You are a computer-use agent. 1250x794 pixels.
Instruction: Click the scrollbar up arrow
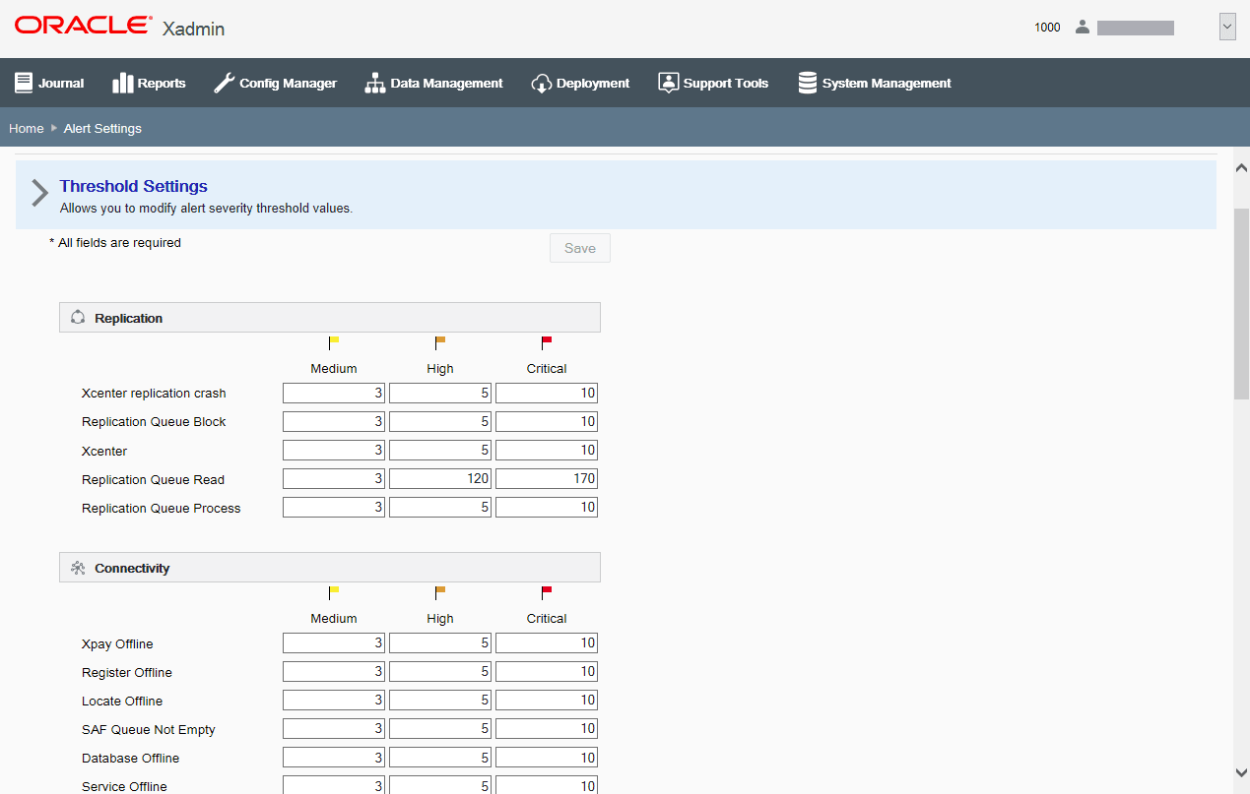coord(1241,167)
